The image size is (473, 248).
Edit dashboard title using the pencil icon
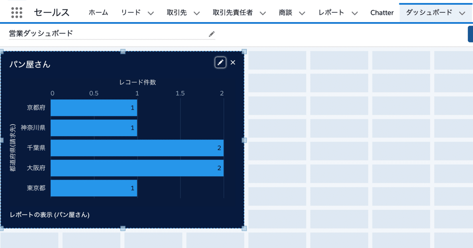212,34
